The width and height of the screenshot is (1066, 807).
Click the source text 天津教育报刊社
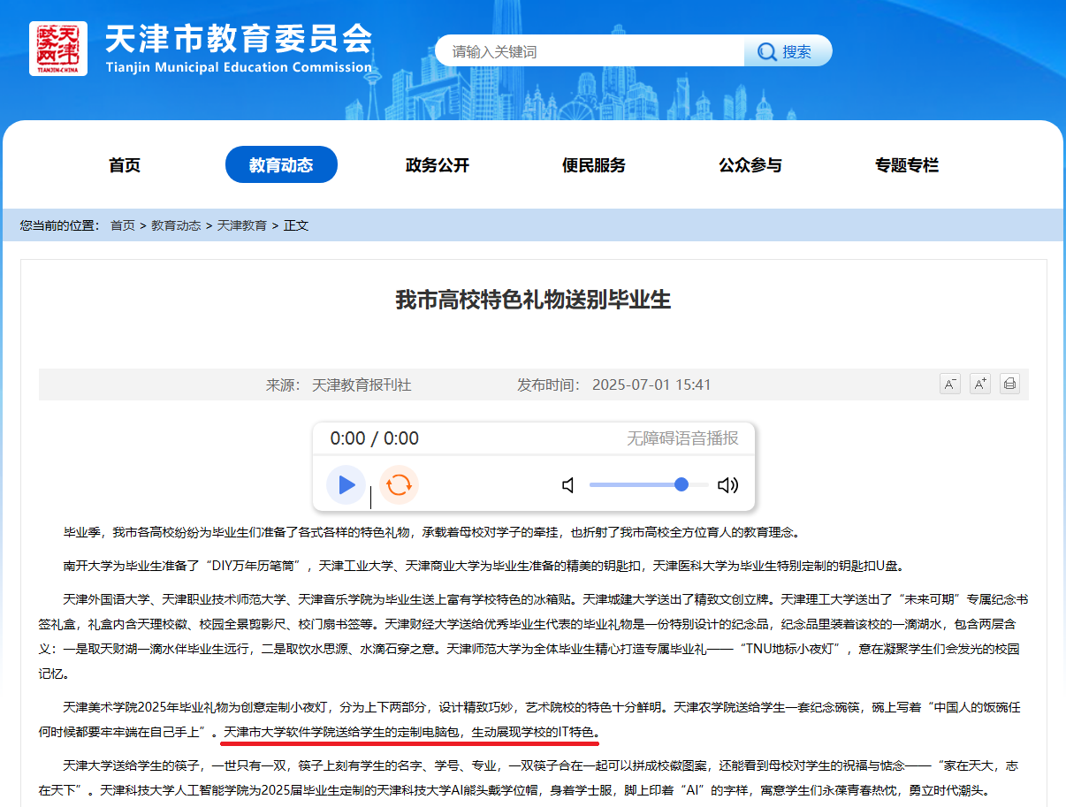(362, 384)
